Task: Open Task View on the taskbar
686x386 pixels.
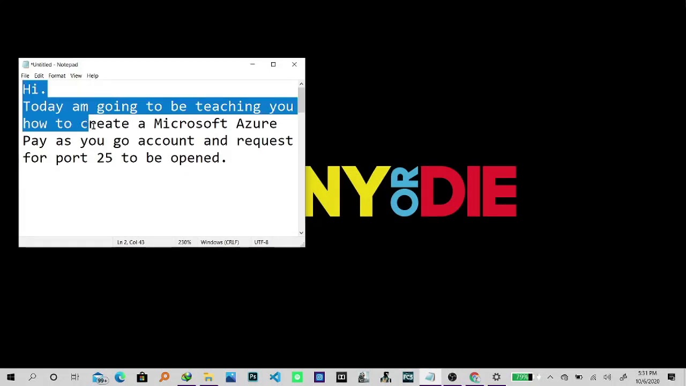Action: click(75, 377)
